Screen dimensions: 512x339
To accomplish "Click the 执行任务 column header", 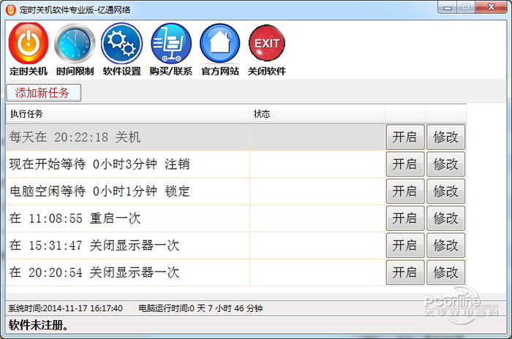I will [x=128, y=114].
